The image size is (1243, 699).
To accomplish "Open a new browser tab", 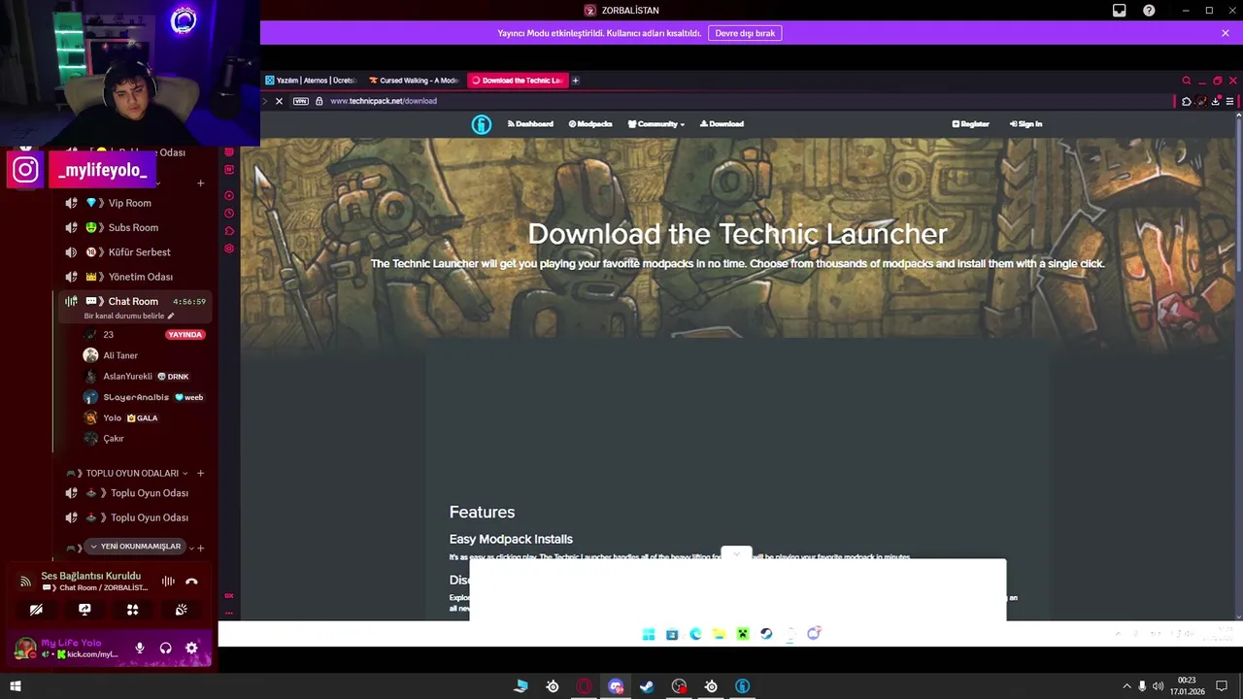I will pyautogui.click(x=575, y=81).
